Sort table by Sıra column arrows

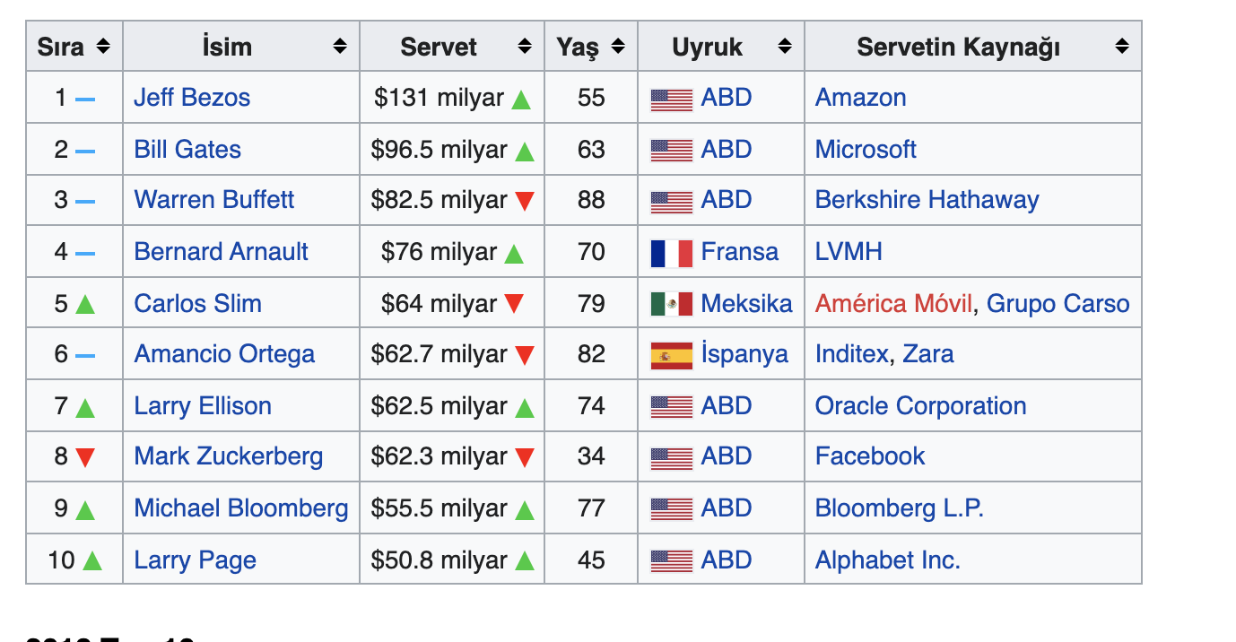[x=103, y=47]
